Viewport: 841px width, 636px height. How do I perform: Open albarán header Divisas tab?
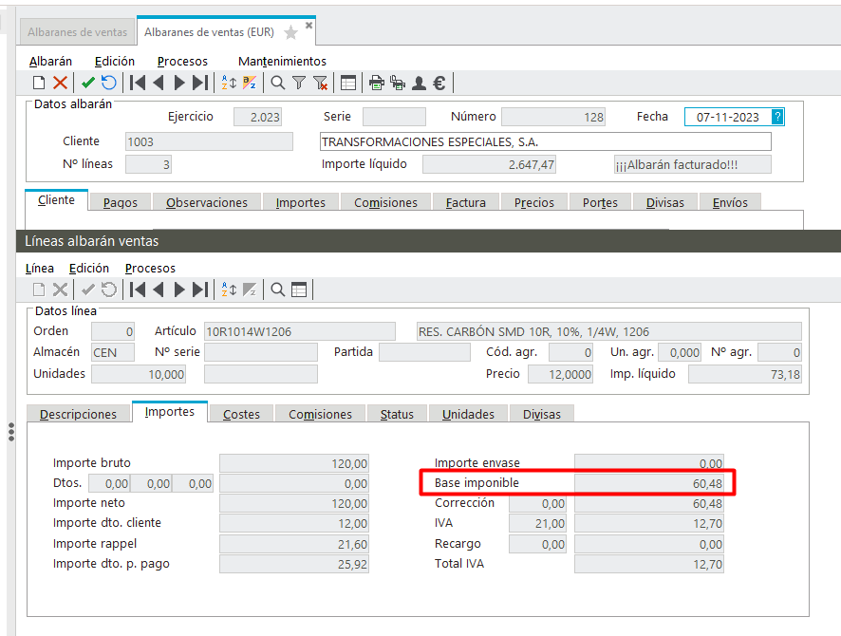[x=665, y=202]
